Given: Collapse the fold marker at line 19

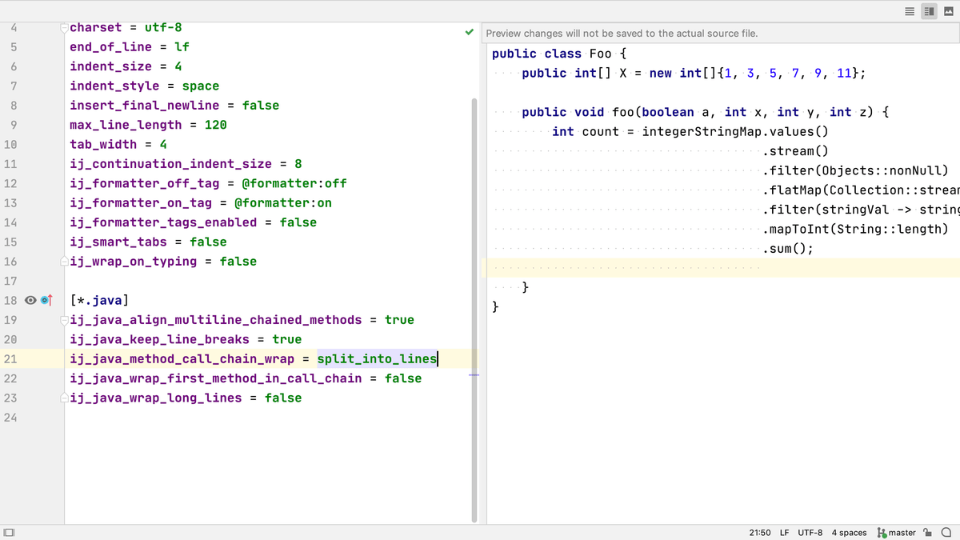Looking at the screenshot, I should point(64,320).
